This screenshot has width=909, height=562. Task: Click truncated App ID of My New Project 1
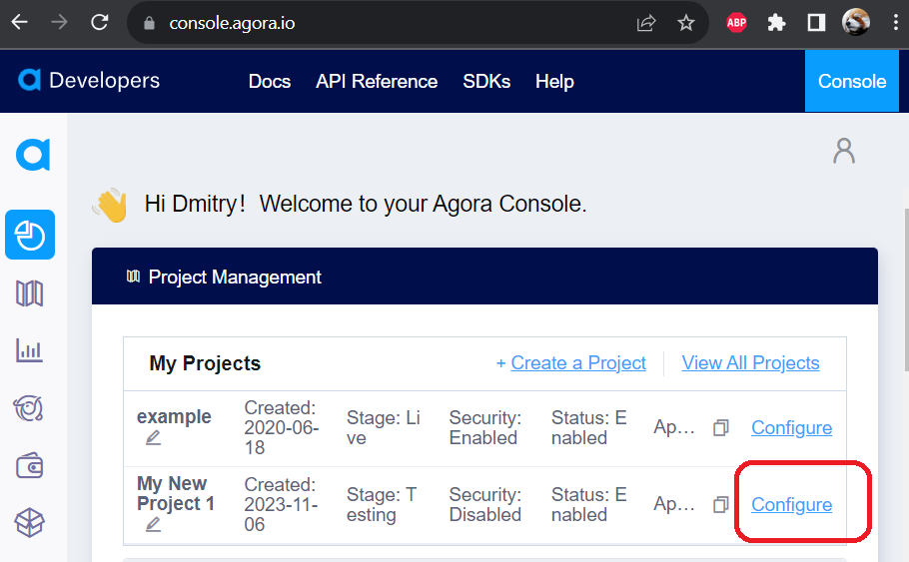pyautogui.click(x=674, y=505)
